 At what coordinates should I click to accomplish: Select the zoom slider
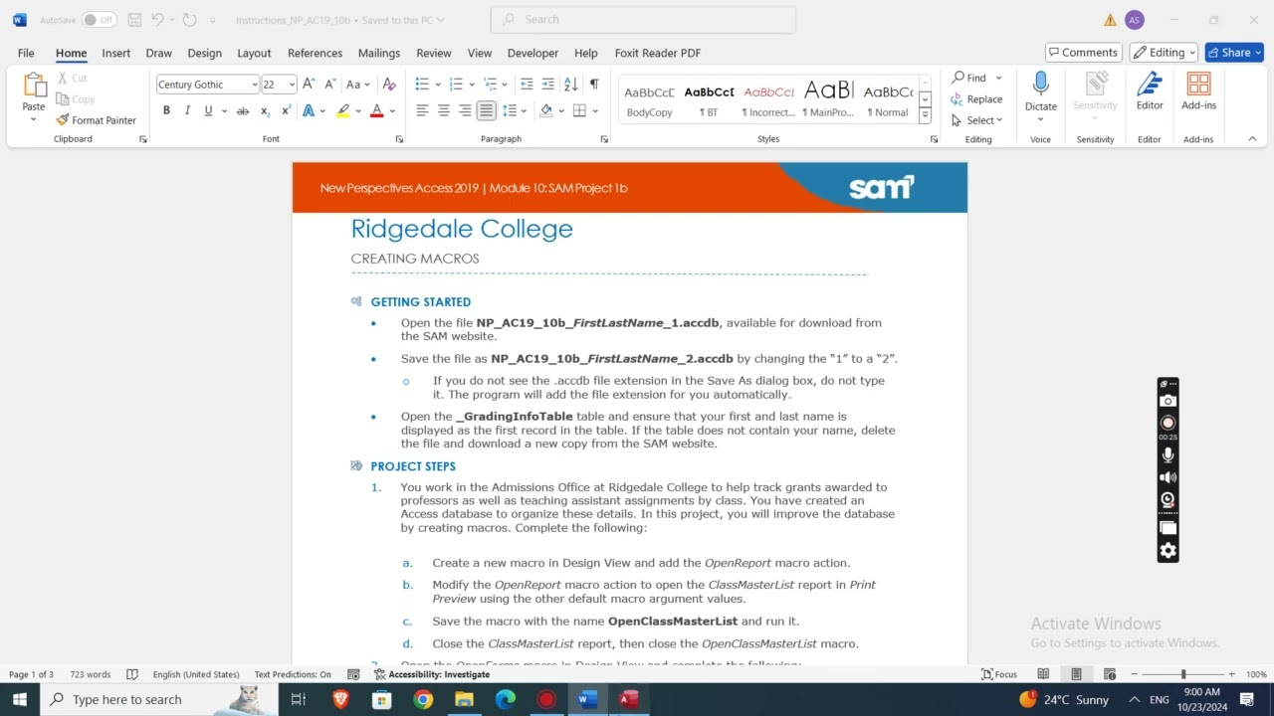coord(1183,674)
